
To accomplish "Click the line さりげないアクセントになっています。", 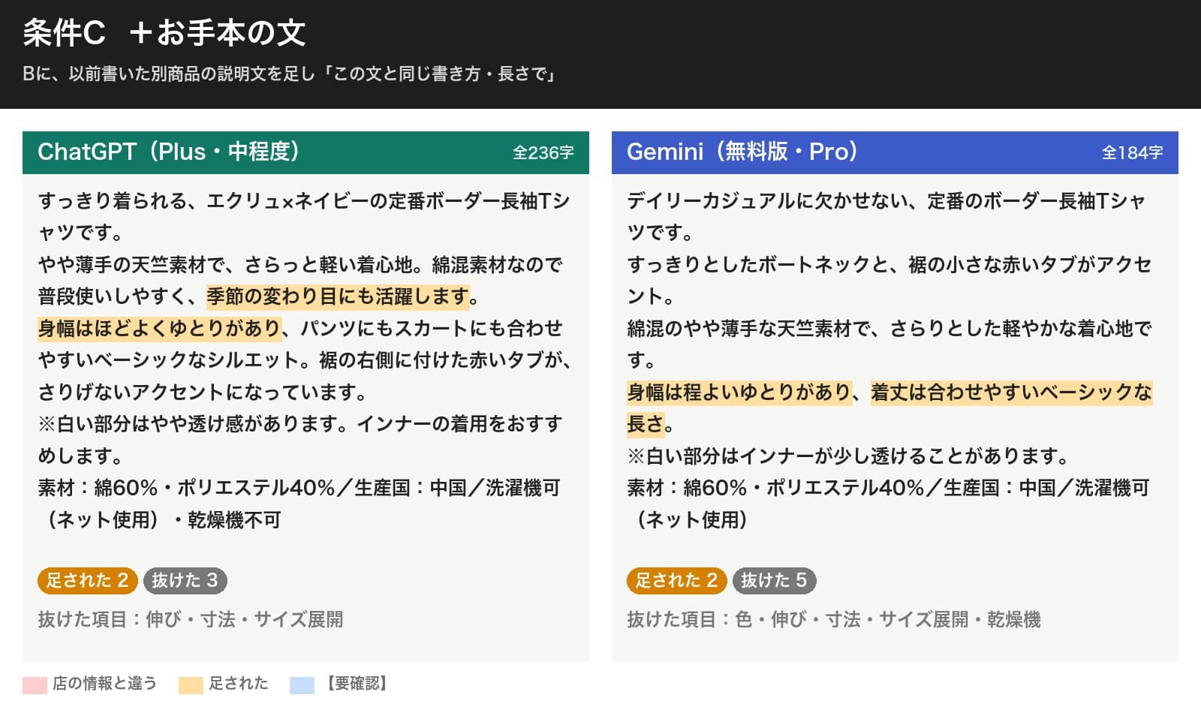I will coord(203,393).
